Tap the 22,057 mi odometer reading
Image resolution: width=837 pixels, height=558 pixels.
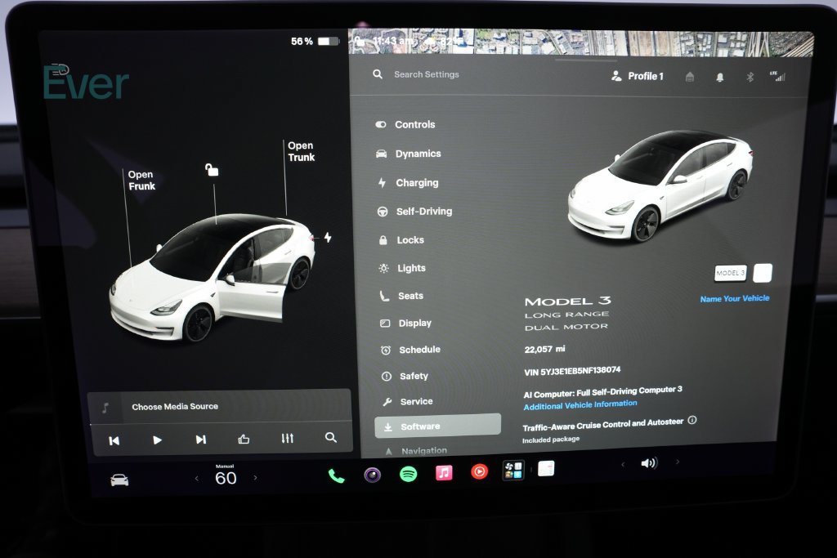(x=544, y=349)
